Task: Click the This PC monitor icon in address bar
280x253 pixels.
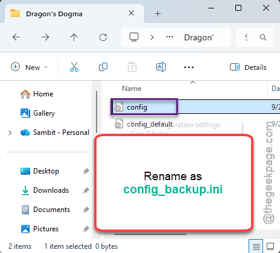Action: (134, 37)
